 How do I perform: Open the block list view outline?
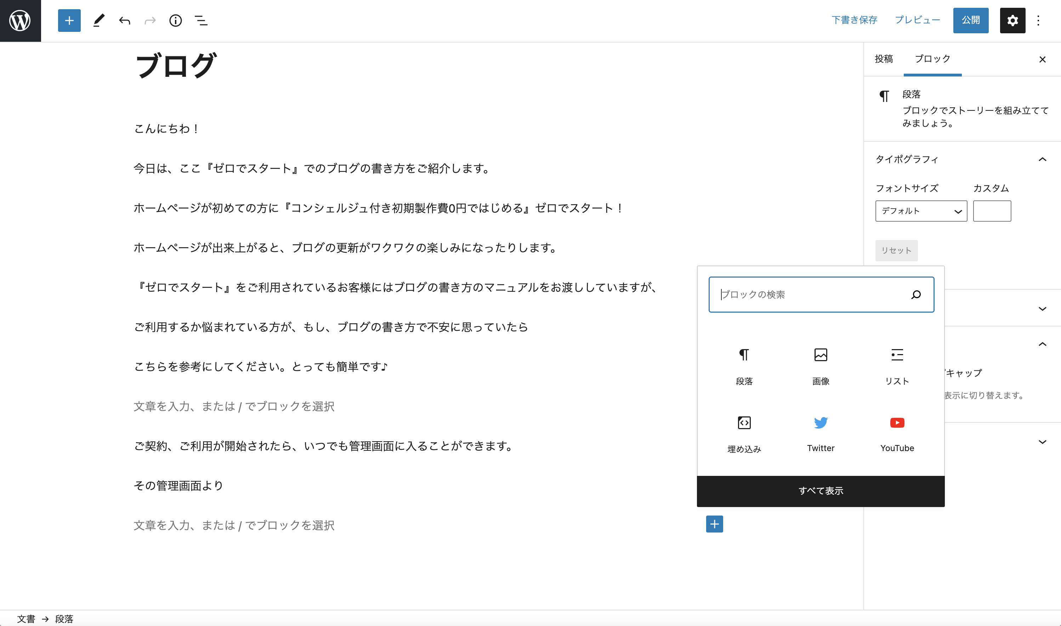201,20
